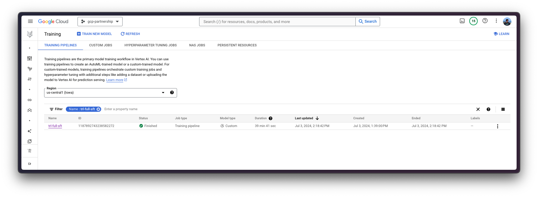Open filter help question mark icon
Image resolution: width=538 pixels, height=197 pixels.
click(x=488, y=109)
